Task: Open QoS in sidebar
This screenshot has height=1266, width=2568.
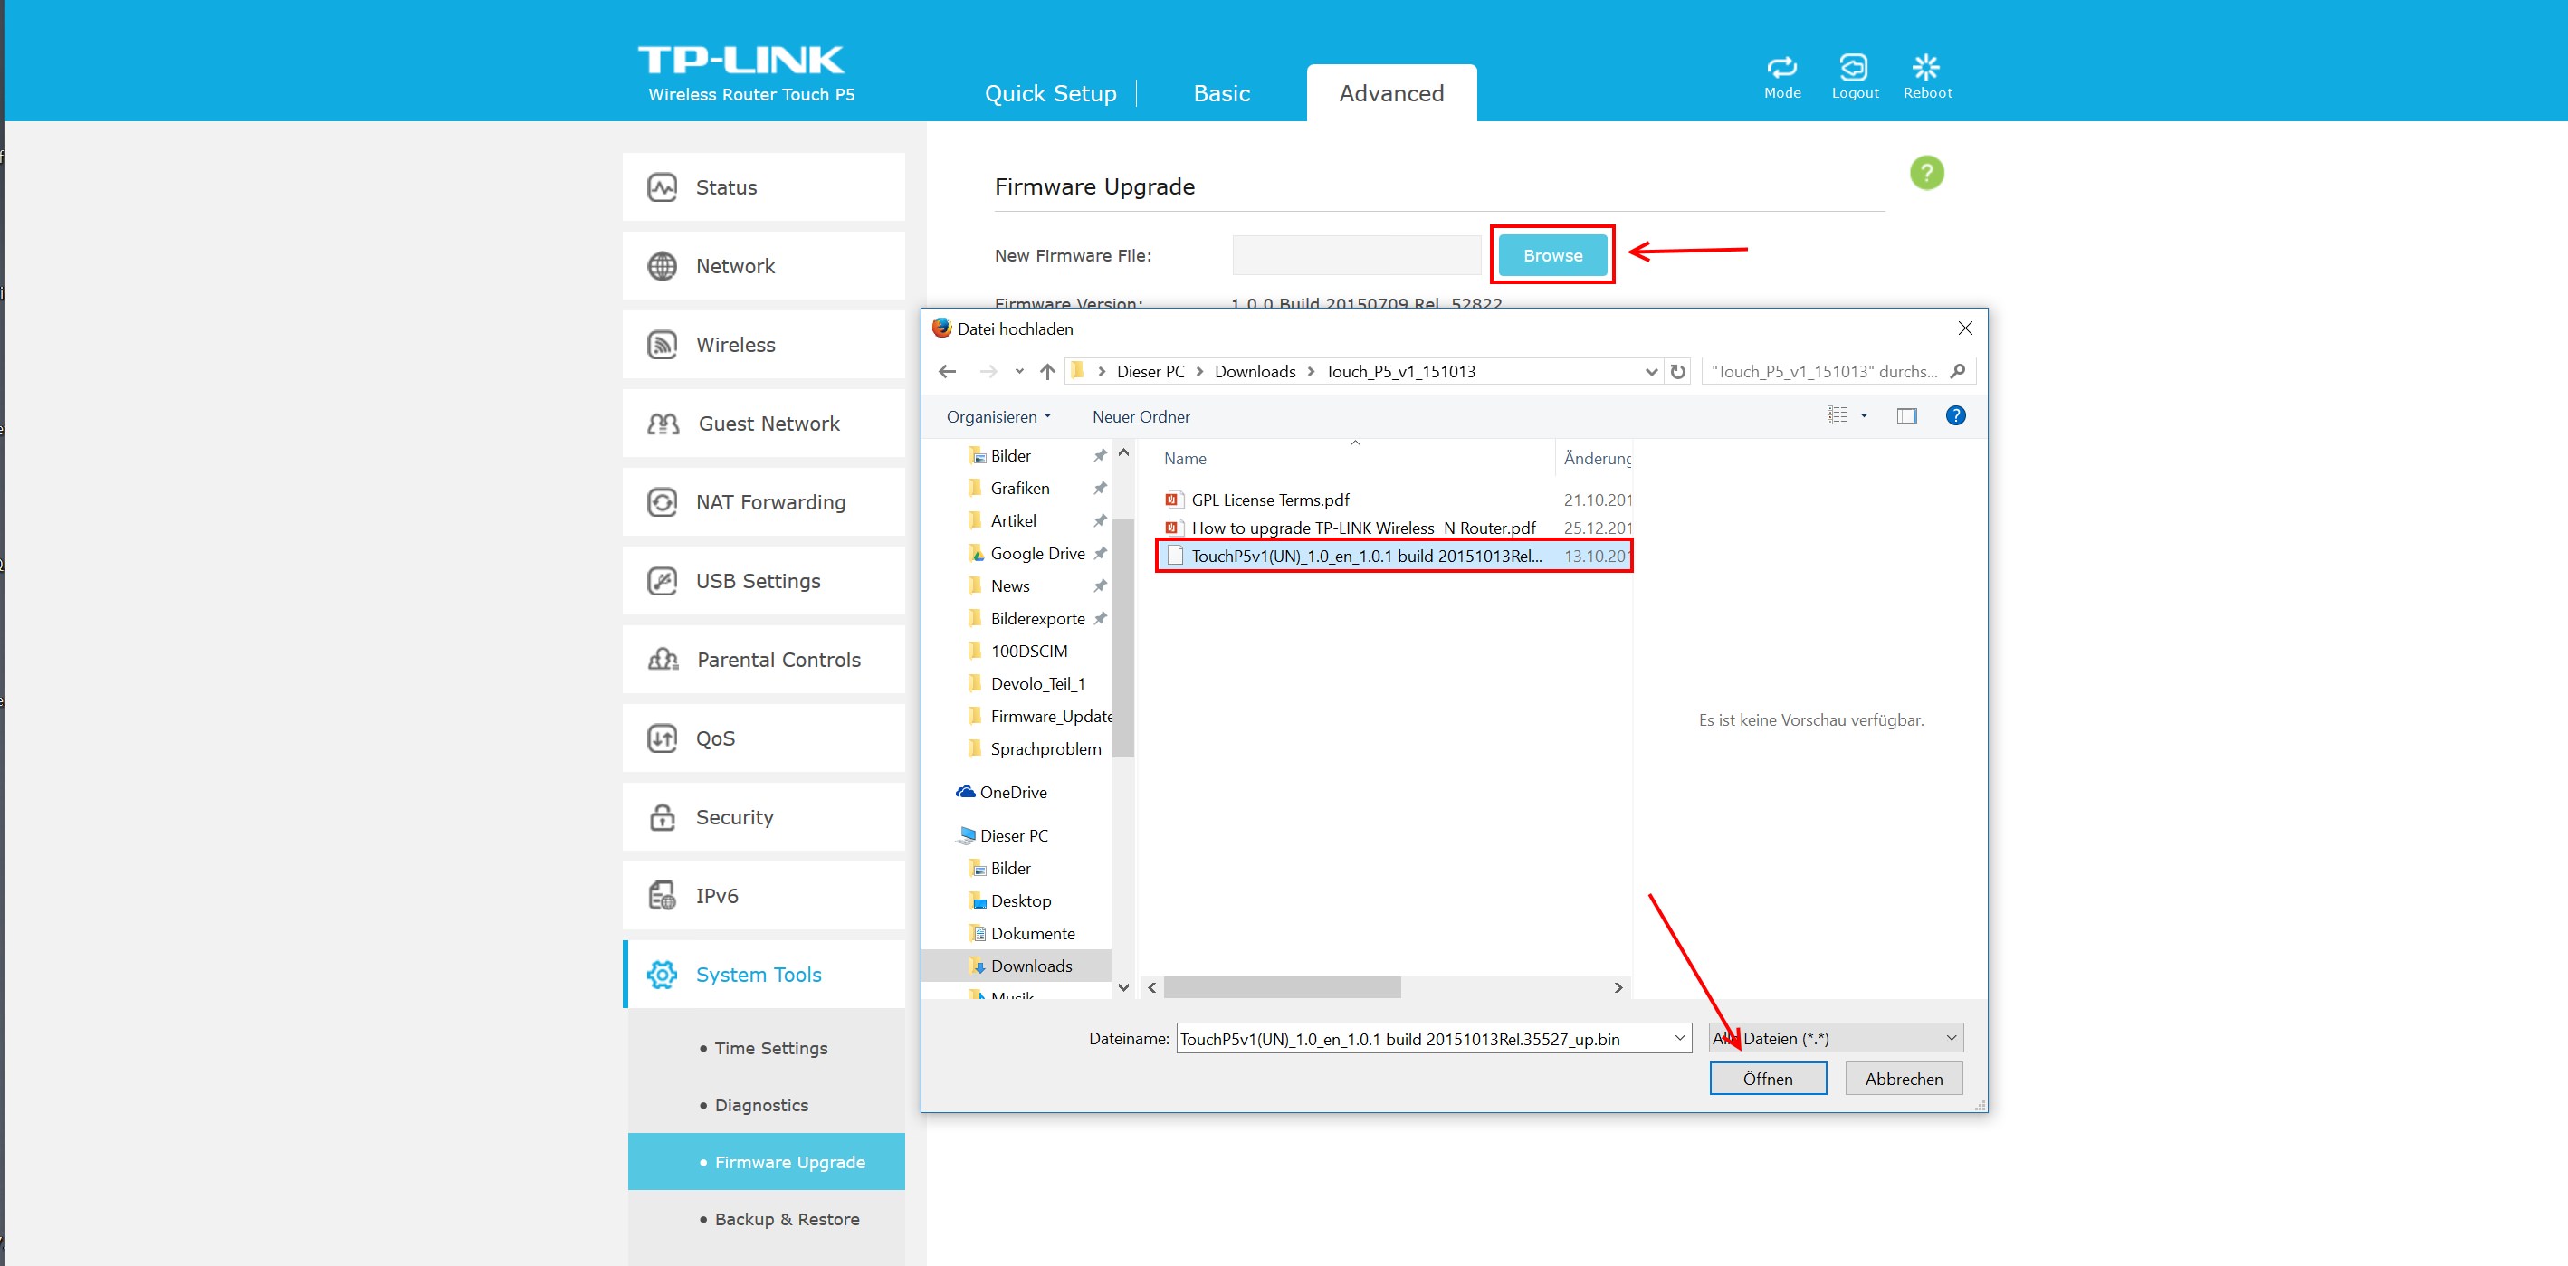Action: pyautogui.click(x=764, y=738)
